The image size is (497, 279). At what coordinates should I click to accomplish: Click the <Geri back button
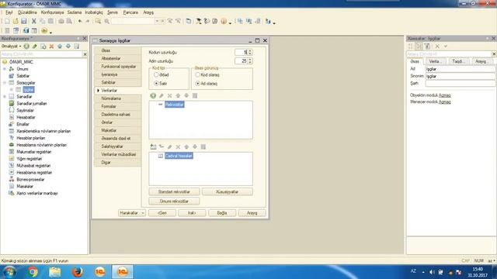click(x=162, y=213)
